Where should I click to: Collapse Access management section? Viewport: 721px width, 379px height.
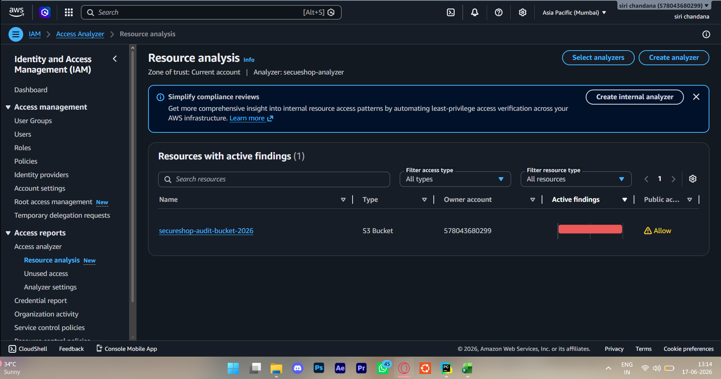click(x=8, y=107)
